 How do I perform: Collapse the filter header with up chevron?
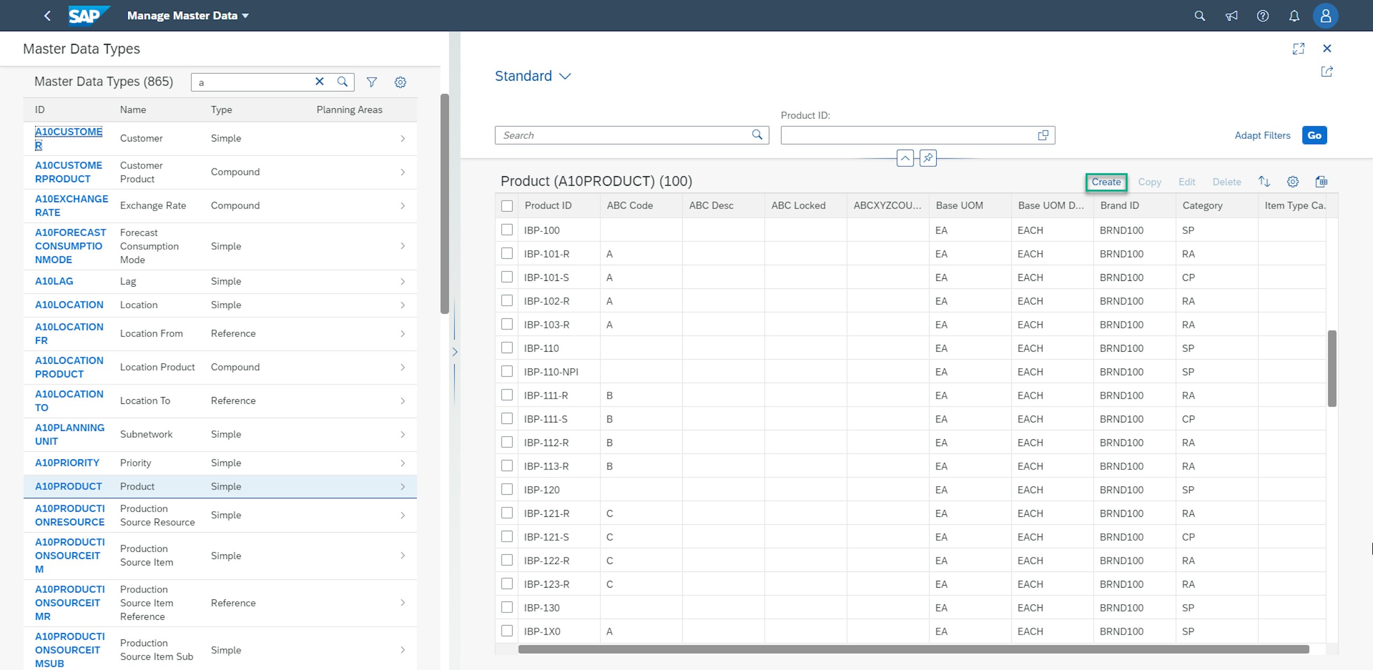pyautogui.click(x=905, y=158)
